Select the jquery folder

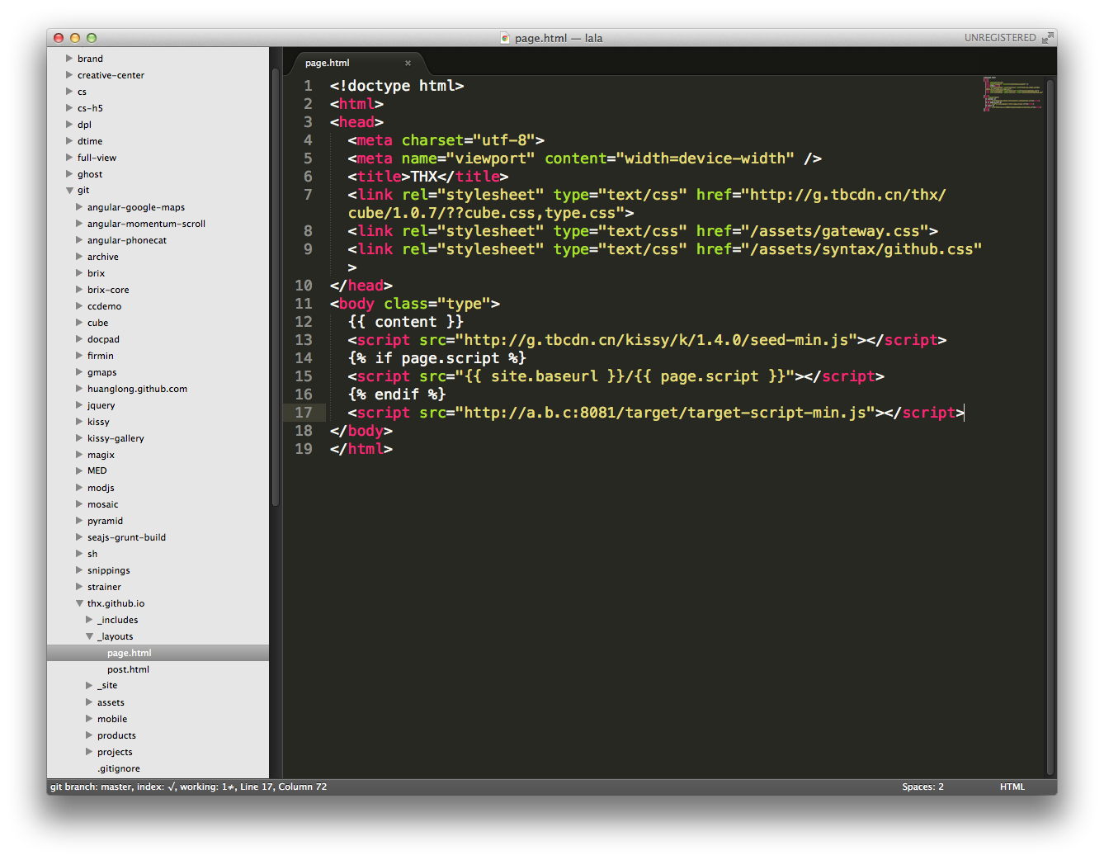pos(101,405)
